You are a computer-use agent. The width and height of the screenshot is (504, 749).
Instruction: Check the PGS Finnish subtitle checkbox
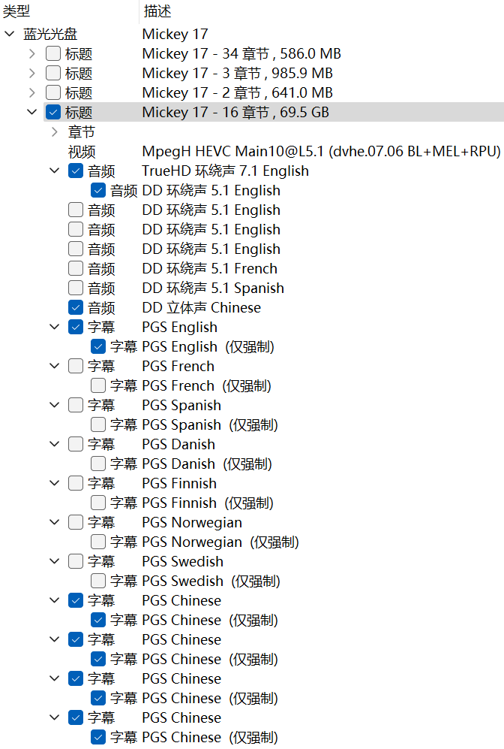(75, 483)
